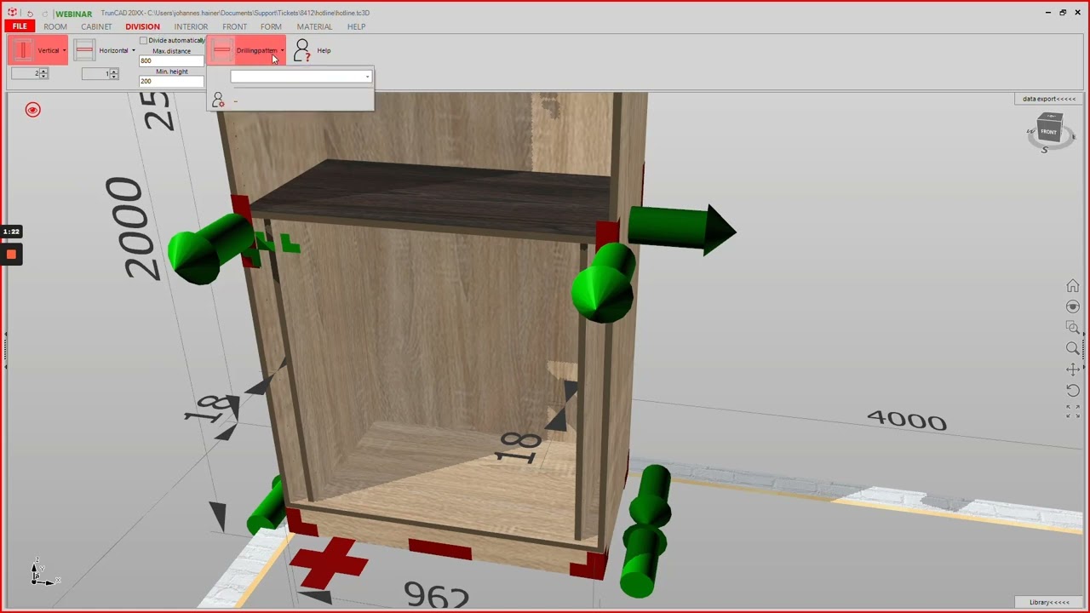Click the rotate view icon
Image resolution: width=1090 pixels, height=613 pixels.
pos(1073,390)
